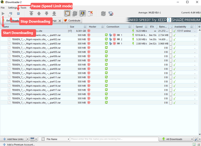Click the Keep2Share premium banner

(163, 20)
